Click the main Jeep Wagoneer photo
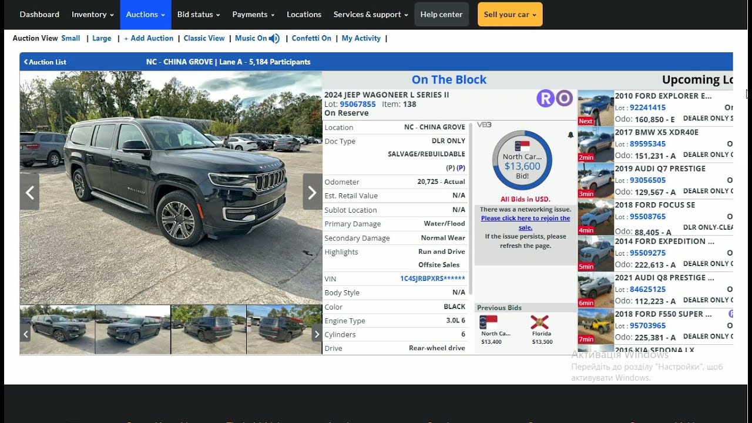 171,188
